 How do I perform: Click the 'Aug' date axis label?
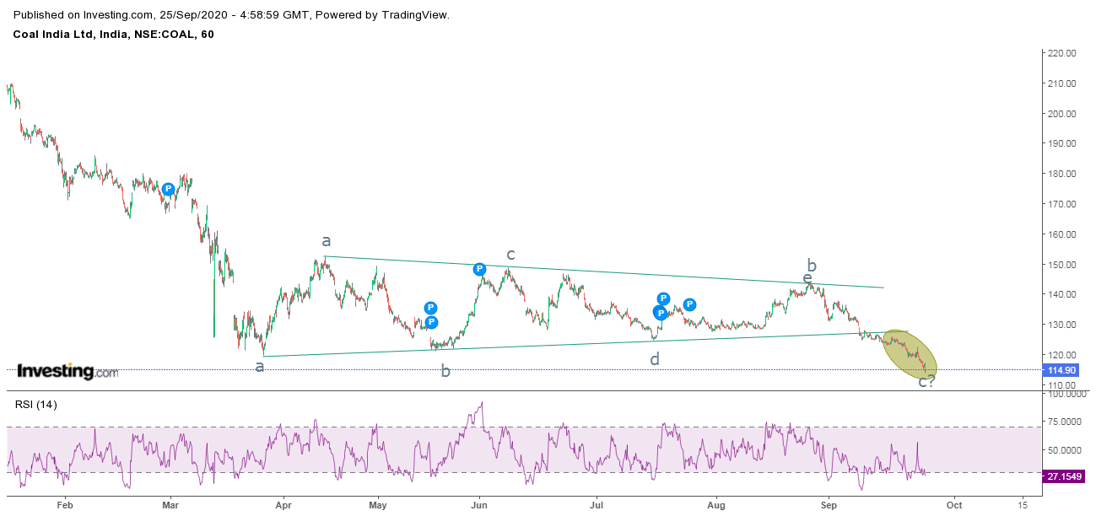[716, 506]
